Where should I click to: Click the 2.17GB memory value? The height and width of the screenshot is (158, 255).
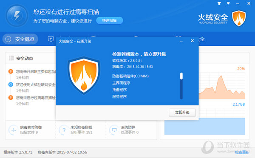pos(239,104)
